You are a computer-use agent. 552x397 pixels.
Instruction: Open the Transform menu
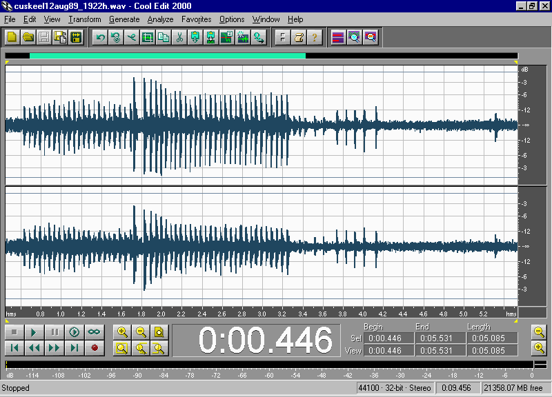point(84,19)
